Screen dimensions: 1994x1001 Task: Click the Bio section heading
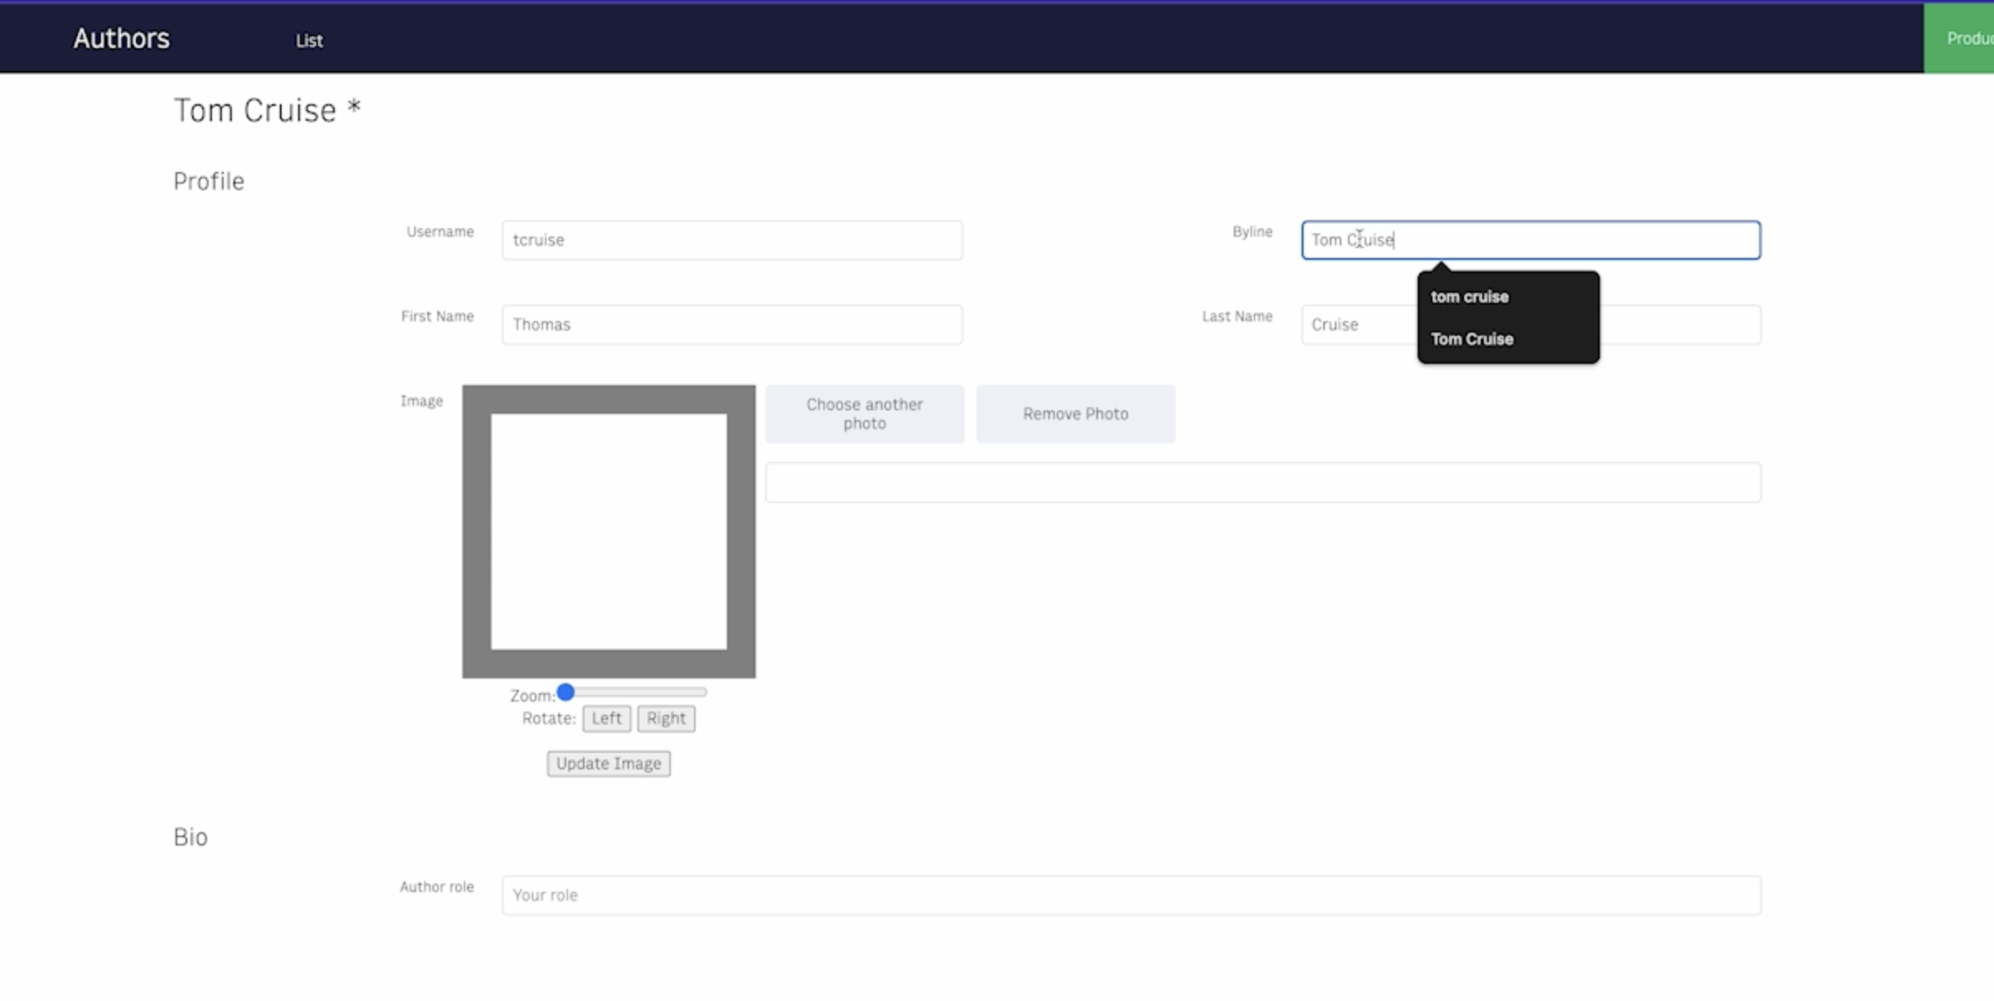point(190,837)
